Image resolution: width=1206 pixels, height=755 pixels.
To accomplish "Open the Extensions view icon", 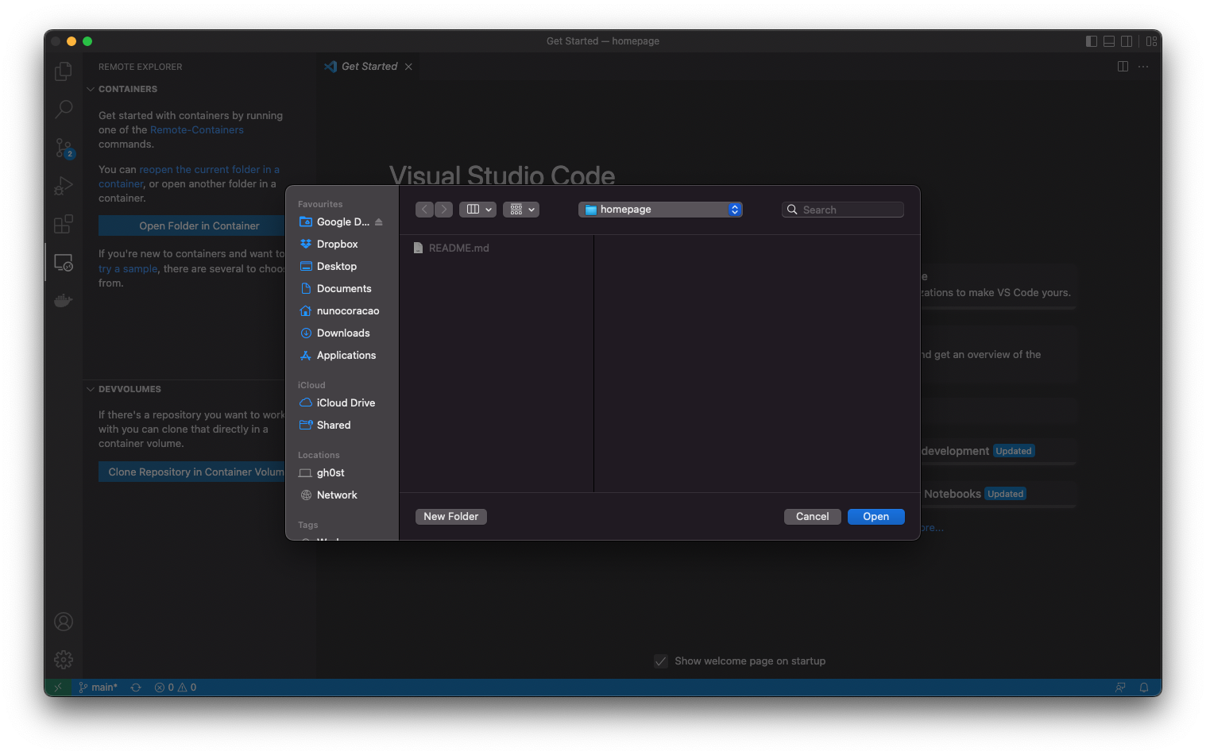I will (x=64, y=225).
